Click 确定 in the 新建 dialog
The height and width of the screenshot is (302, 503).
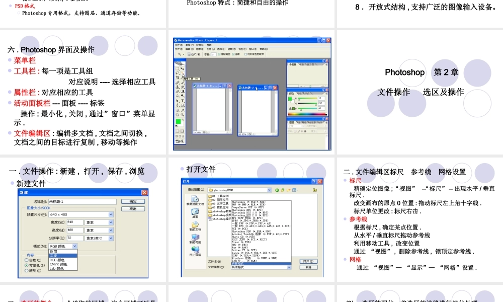[133, 201]
